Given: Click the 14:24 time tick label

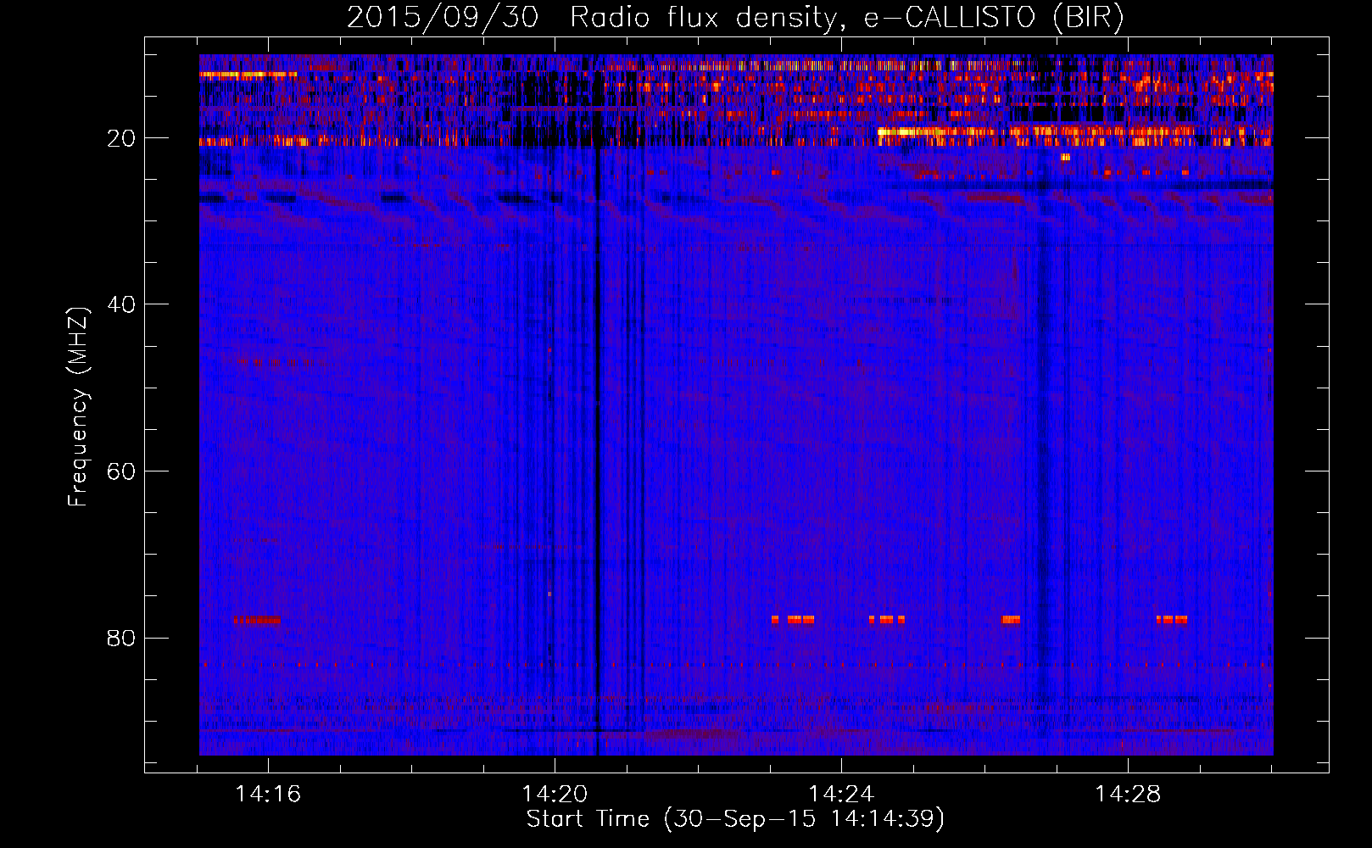Looking at the screenshot, I should click(841, 795).
